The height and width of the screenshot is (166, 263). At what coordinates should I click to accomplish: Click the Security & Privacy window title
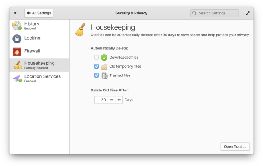tap(131, 13)
